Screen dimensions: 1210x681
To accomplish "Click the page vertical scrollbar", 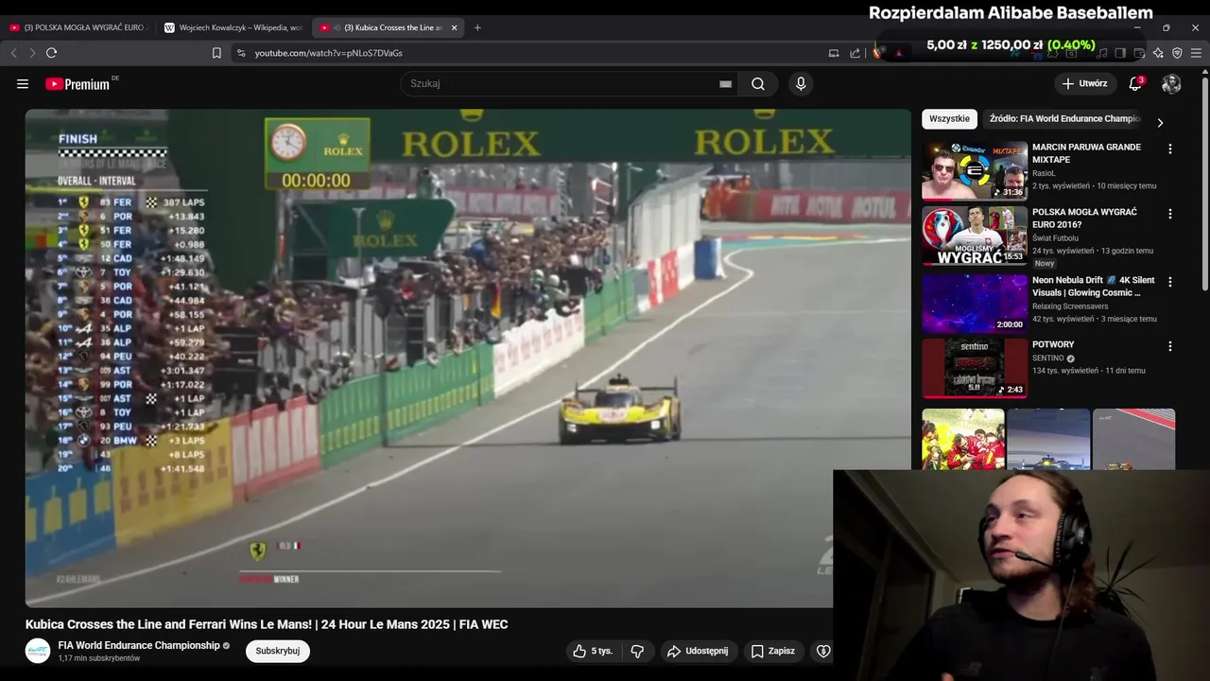I will 1205,184.
